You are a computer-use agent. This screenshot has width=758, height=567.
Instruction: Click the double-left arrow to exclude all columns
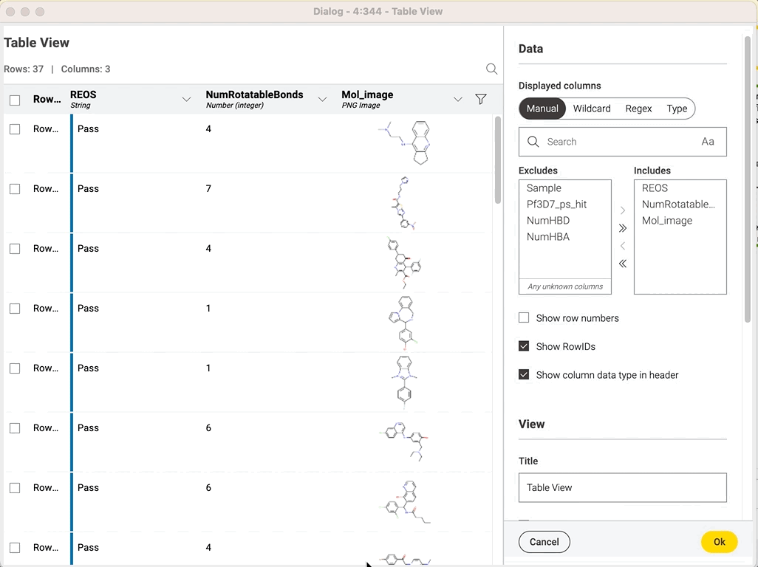click(x=622, y=263)
